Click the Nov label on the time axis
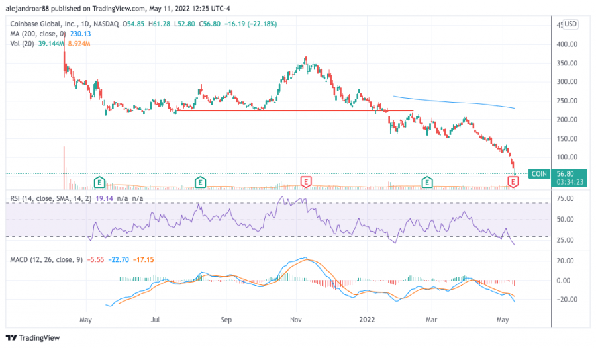This screenshot has width=596, height=348. coord(296,320)
